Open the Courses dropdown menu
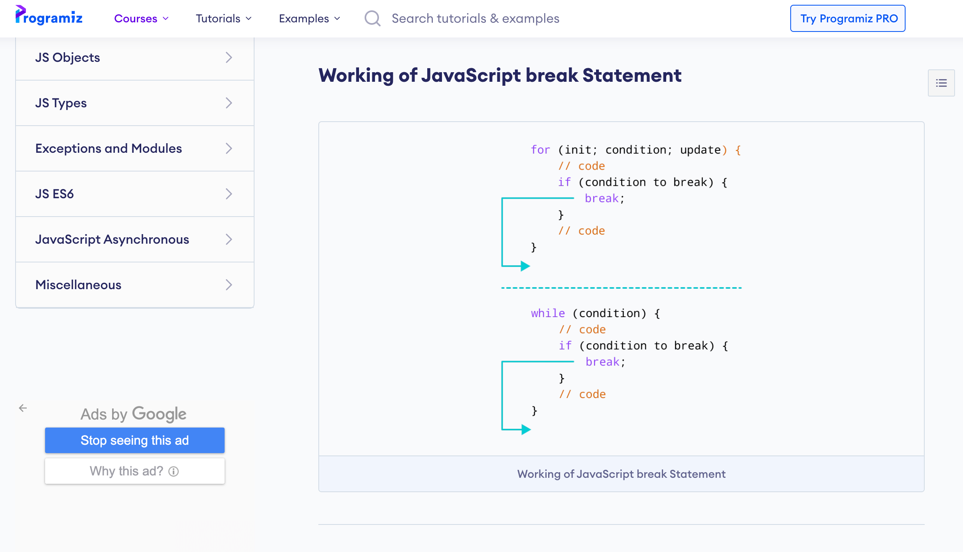Image resolution: width=963 pixels, height=552 pixels. [141, 18]
